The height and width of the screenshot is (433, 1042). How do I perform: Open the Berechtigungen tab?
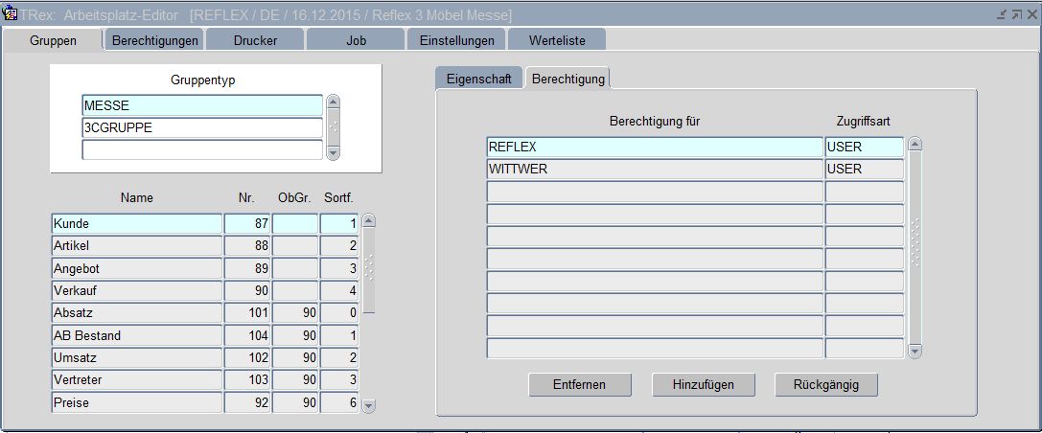click(x=154, y=40)
